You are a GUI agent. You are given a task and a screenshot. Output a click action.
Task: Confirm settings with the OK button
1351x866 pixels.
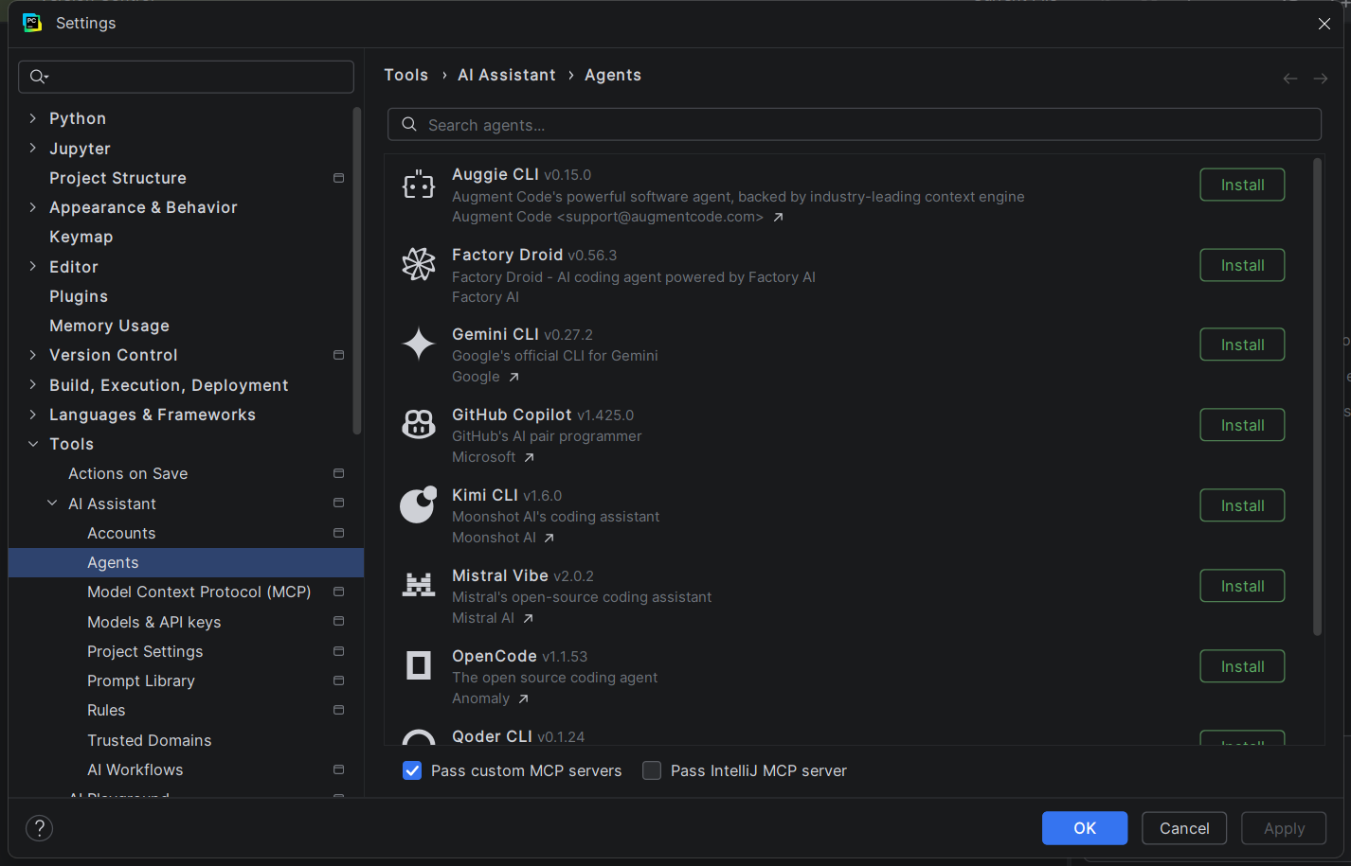1085,828
